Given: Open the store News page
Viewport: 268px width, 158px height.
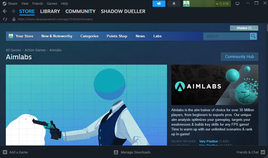Looking at the screenshot, I should 140,36.
